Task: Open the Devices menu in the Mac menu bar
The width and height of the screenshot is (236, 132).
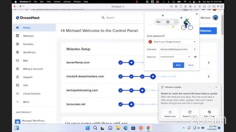Action: [67, 1]
